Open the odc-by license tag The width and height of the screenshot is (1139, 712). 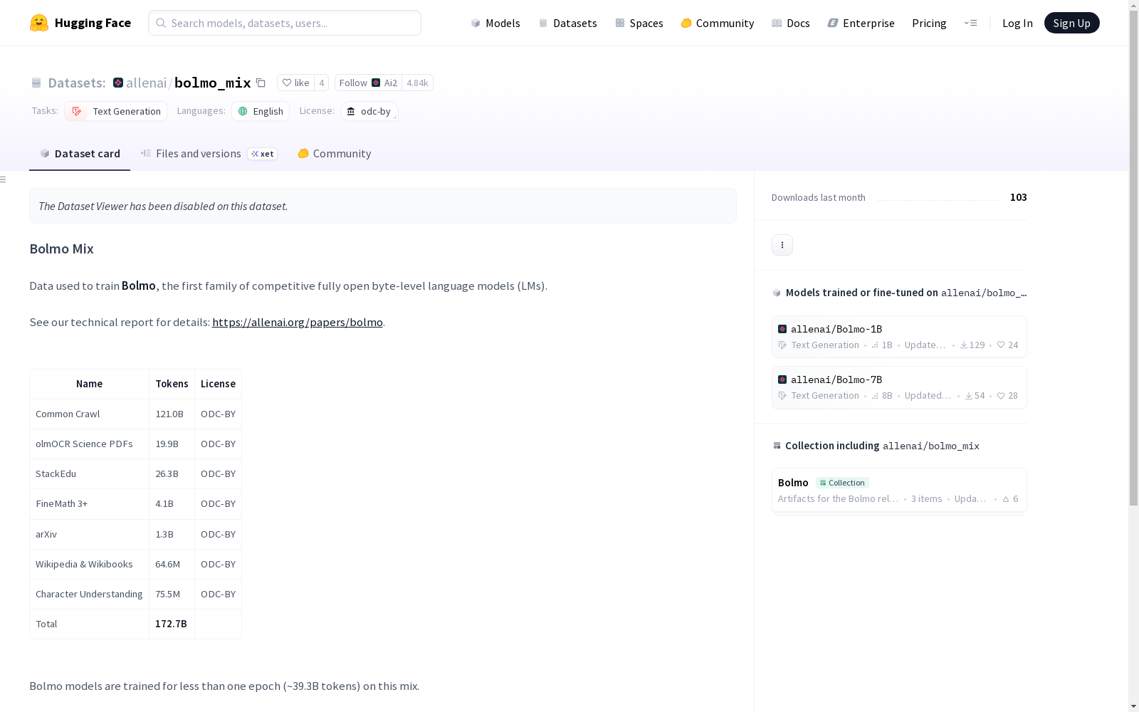coord(369,111)
